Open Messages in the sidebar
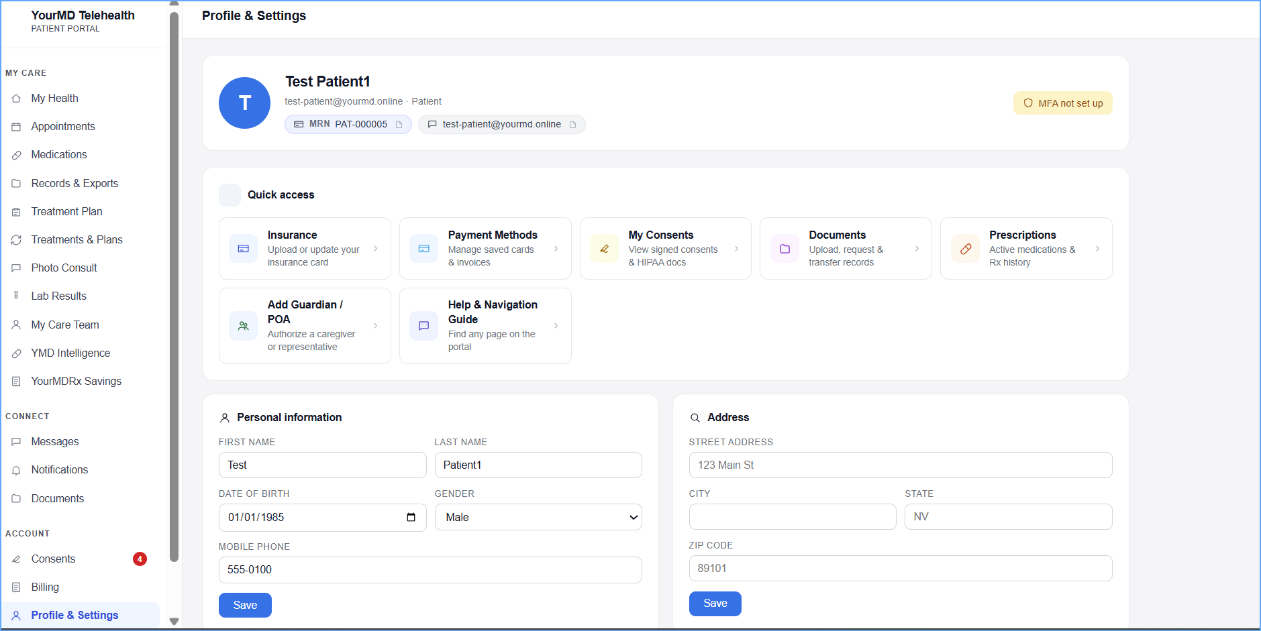 pyautogui.click(x=81, y=442)
